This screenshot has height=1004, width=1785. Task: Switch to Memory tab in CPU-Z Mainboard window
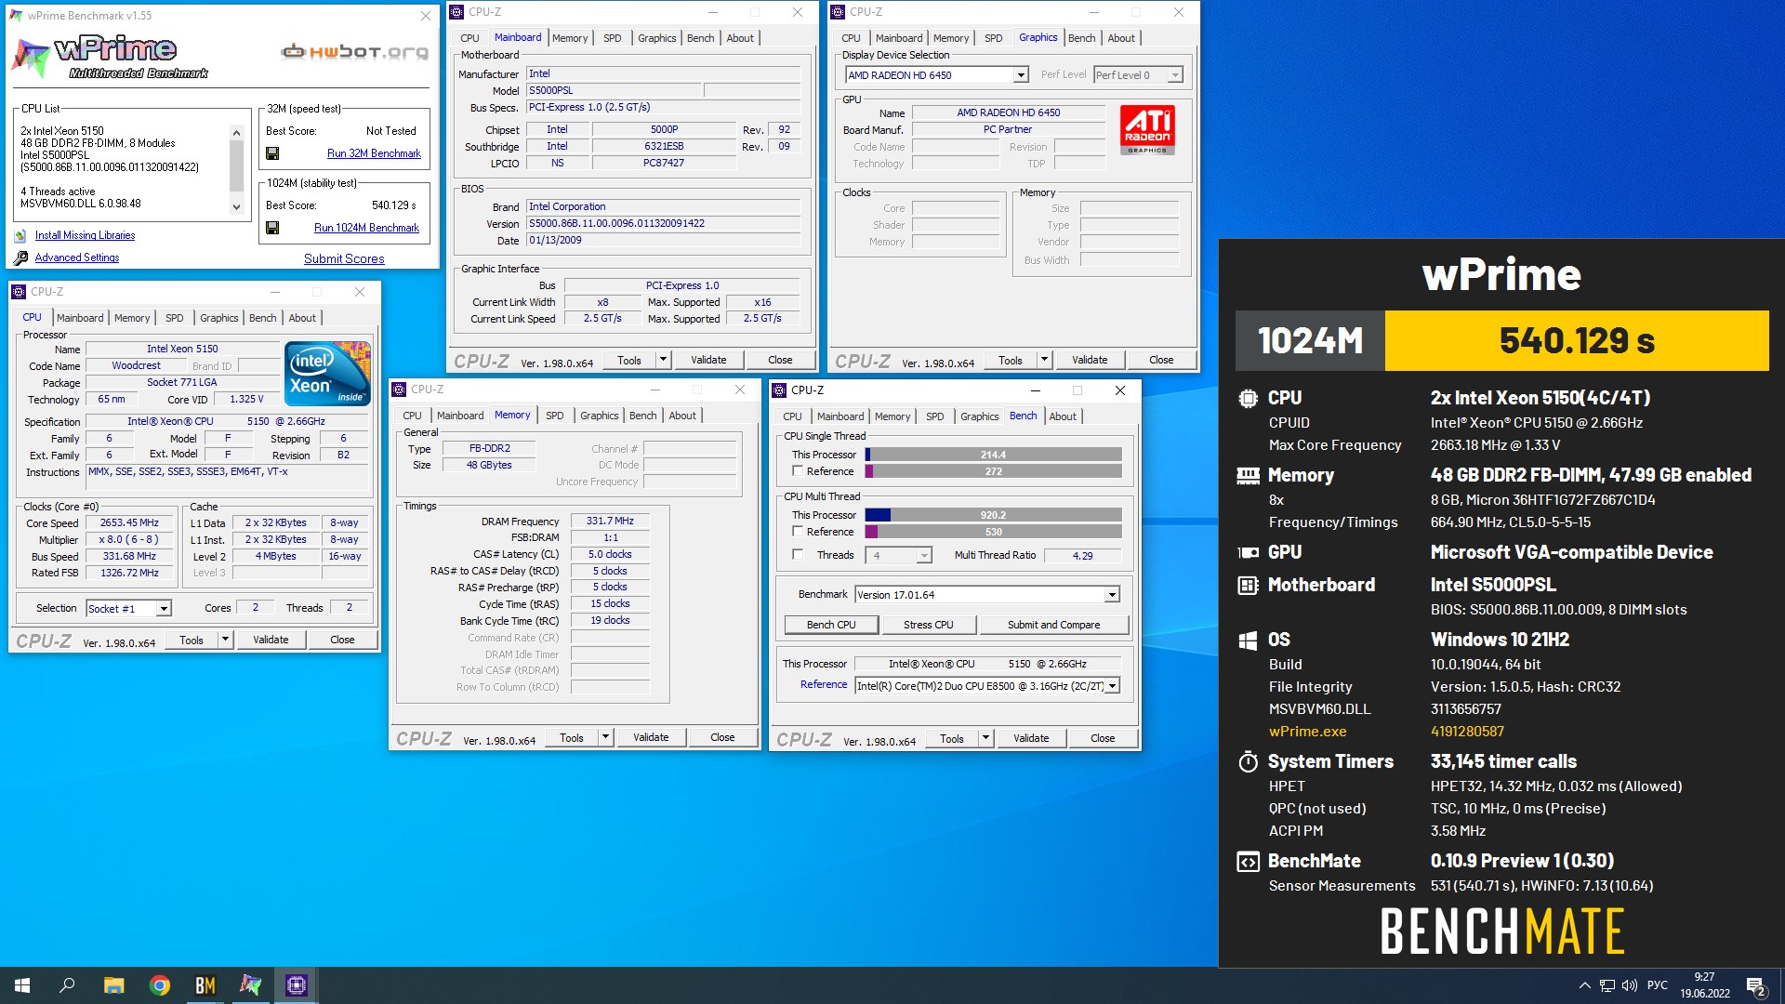pos(570,38)
